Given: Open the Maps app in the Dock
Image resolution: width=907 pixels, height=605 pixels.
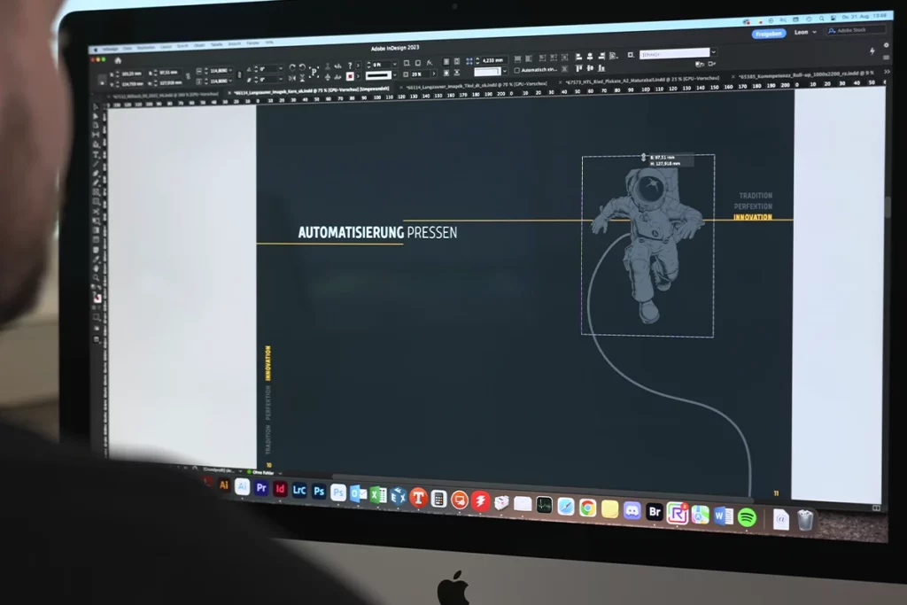Looking at the screenshot, I should click(700, 514).
